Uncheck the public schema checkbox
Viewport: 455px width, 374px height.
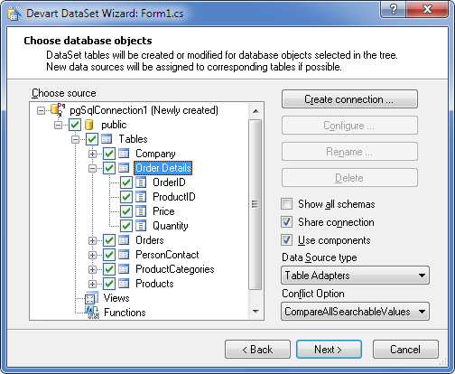[75, 125]
